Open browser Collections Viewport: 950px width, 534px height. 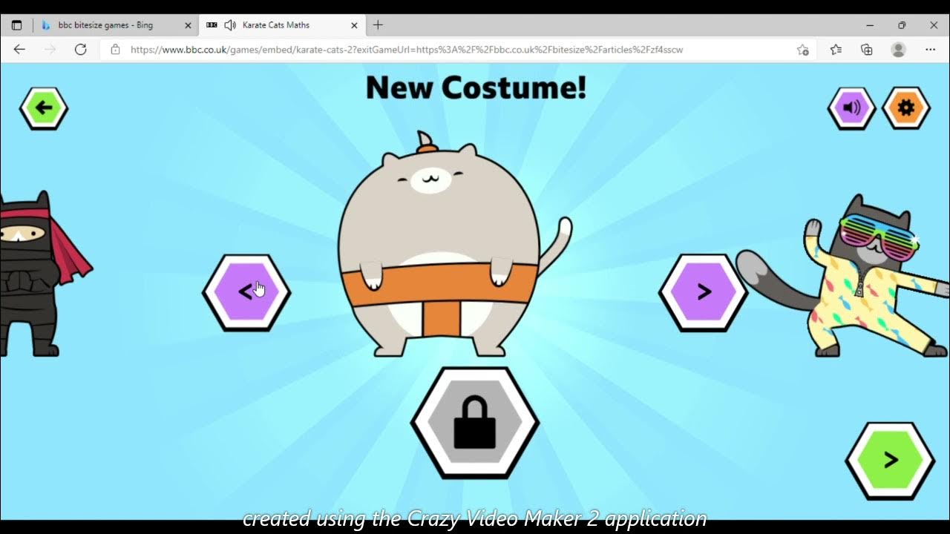pyautogui.click(x=866, y=50)
